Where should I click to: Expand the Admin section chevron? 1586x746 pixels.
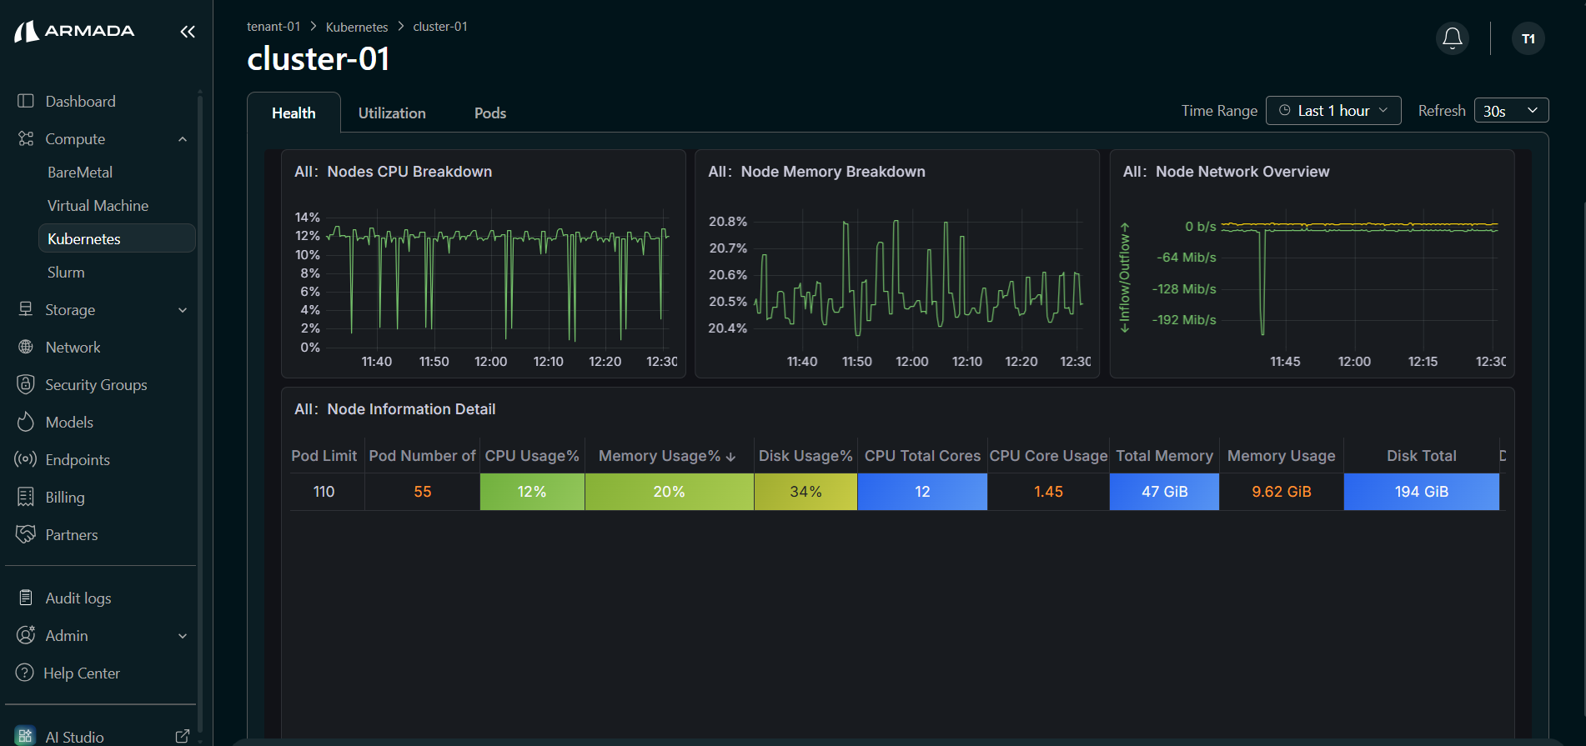(x=183, y=636)
